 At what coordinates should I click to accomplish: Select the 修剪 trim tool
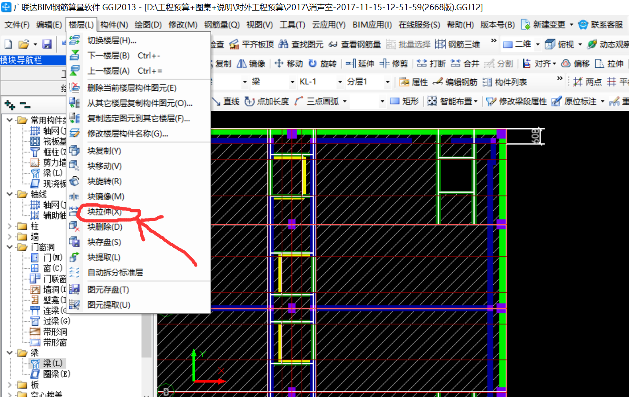coord(394,63)
